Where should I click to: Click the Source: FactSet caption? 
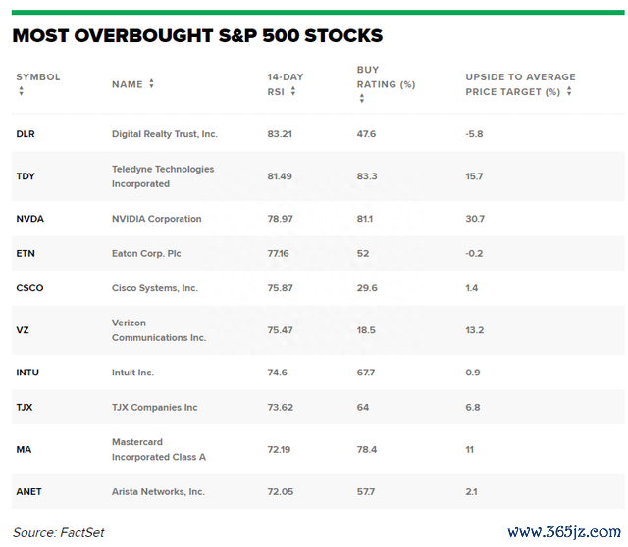[59, 532]
